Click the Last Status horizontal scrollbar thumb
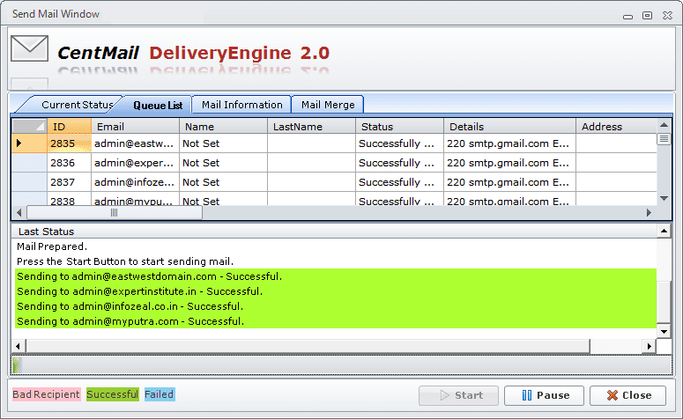 pyautogui.click(x=308, y=346)
